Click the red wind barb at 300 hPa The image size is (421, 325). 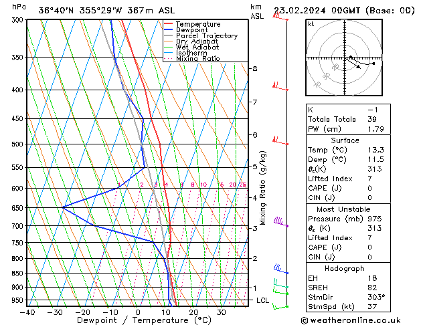(x=280, y=17)
